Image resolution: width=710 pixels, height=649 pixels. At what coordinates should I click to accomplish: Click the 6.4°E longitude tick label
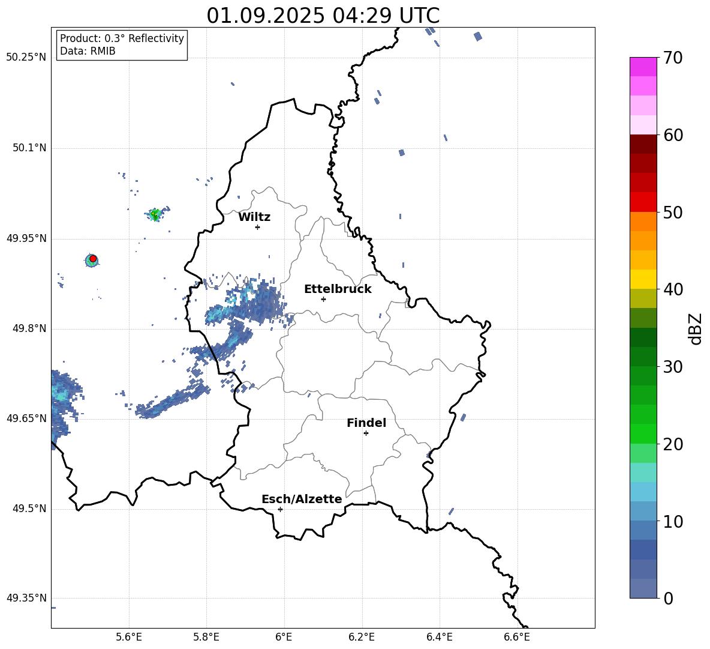tap(439, 637)
